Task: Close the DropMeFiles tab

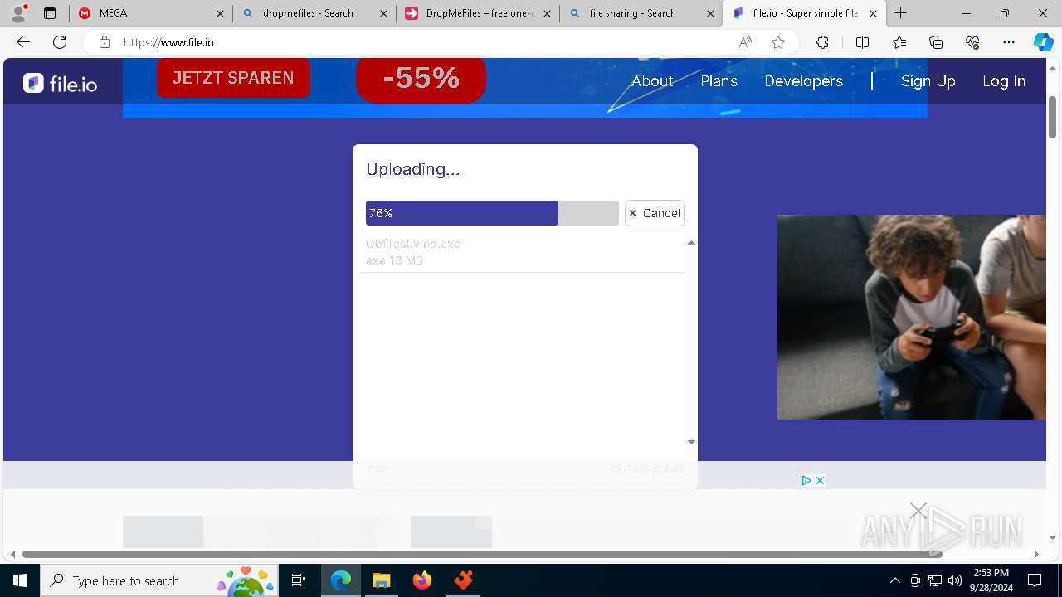Action: pos(547,13)
